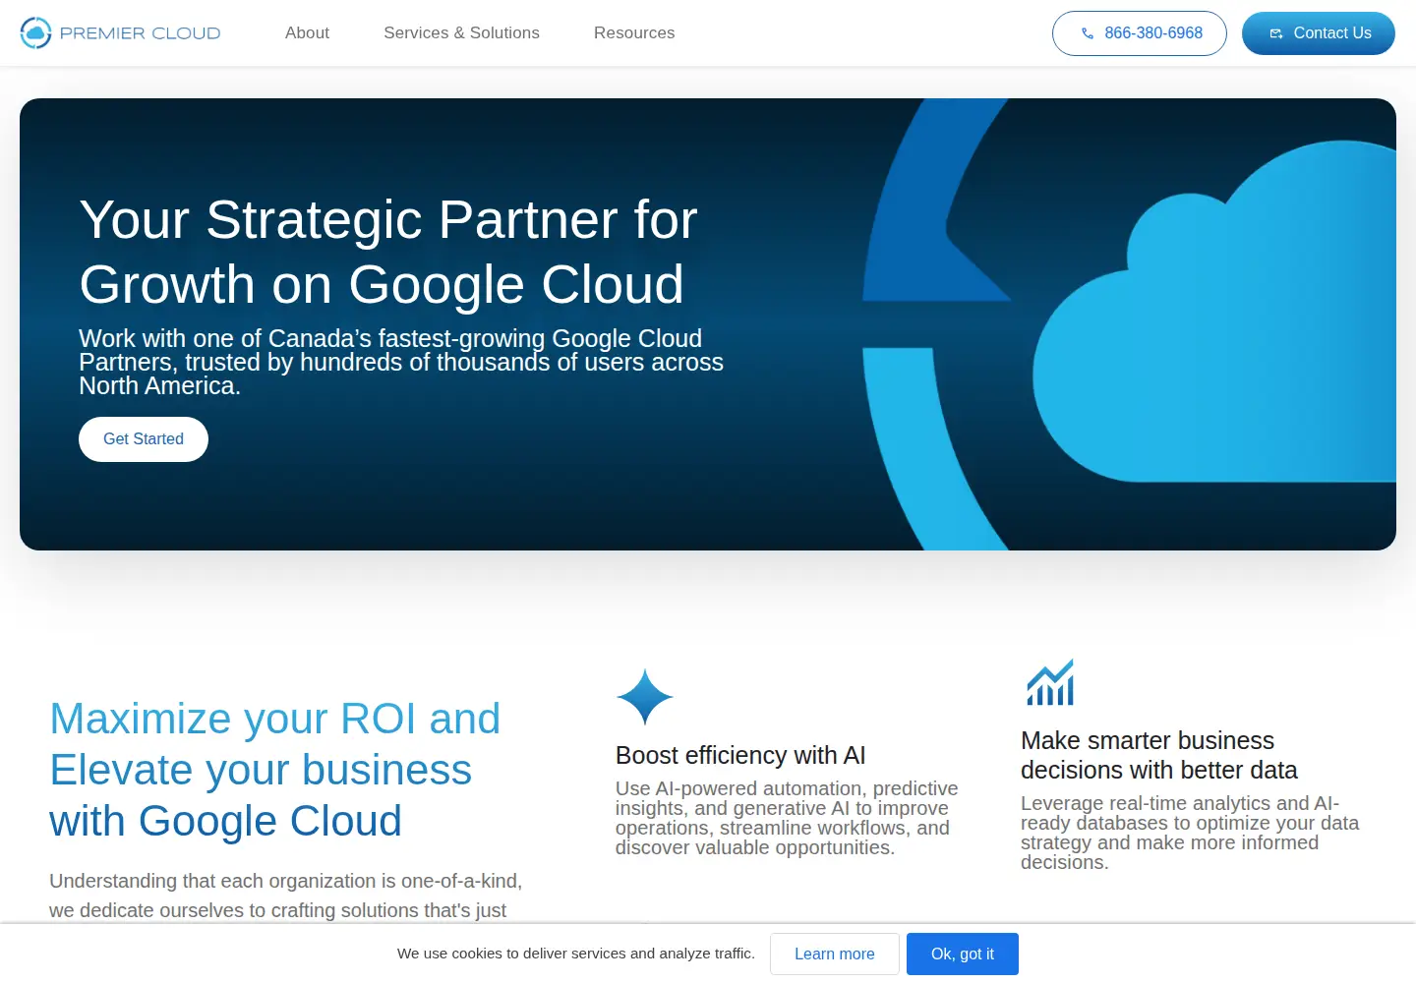Click the Premier Cloud logo
This screenshot has width=1416, height=983.
[120, 32]
